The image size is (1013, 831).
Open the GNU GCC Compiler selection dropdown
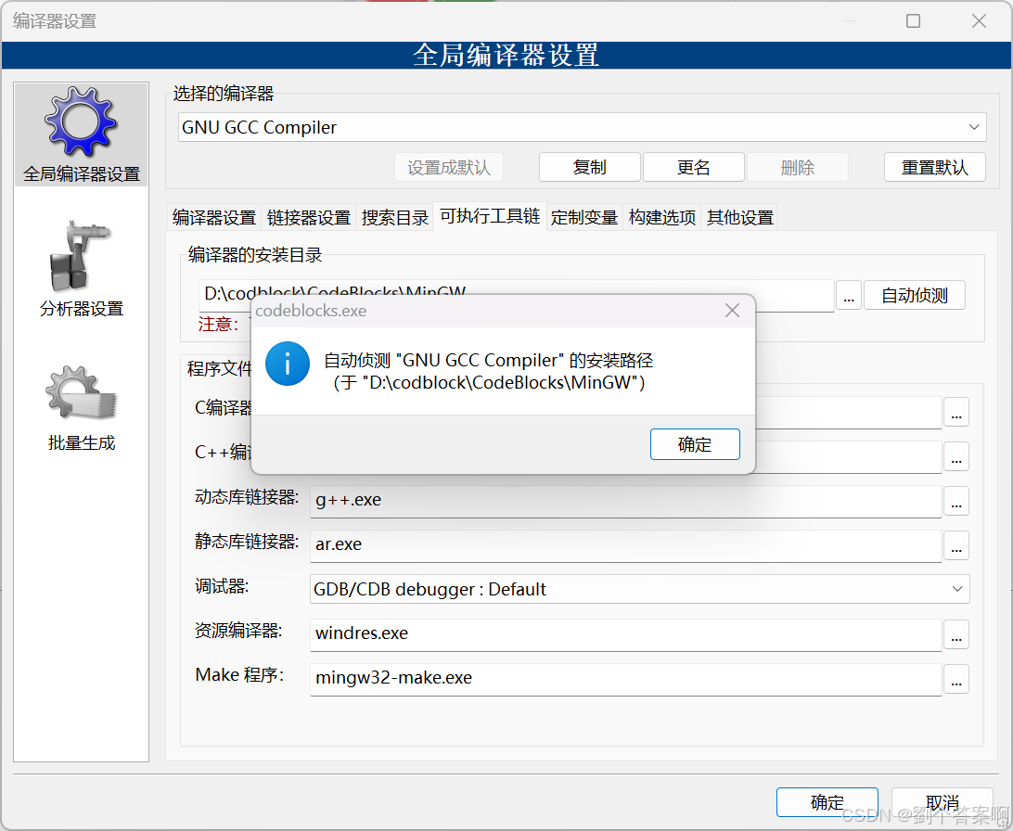click(x=973, y=127)
